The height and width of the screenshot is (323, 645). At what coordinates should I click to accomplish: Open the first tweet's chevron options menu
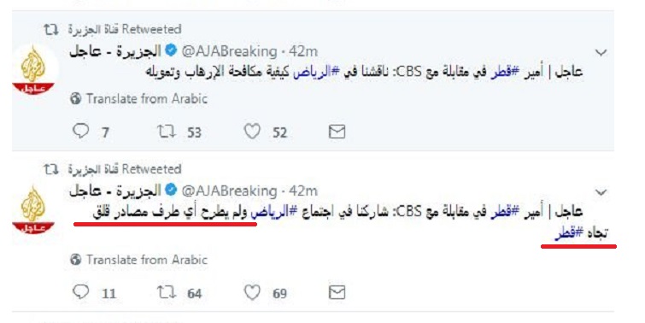coord(601,53)
